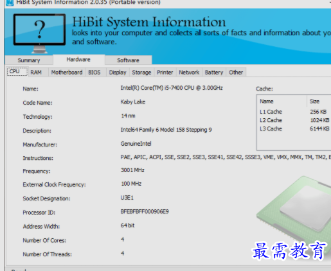Click the Socket Designation: label

click(x=46, y=198)
